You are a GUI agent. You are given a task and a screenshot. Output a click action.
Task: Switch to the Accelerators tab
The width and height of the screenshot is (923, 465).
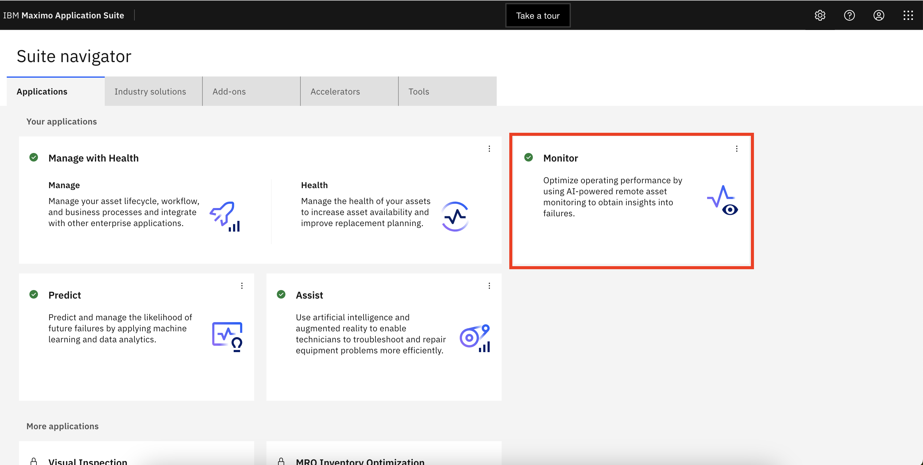[x=349, y=91]
